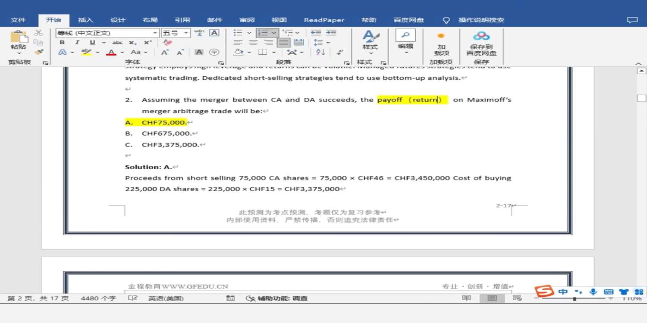
Task: Click the 辅助功能: 调查 accessibility status
Action: (x=276, y=298)
